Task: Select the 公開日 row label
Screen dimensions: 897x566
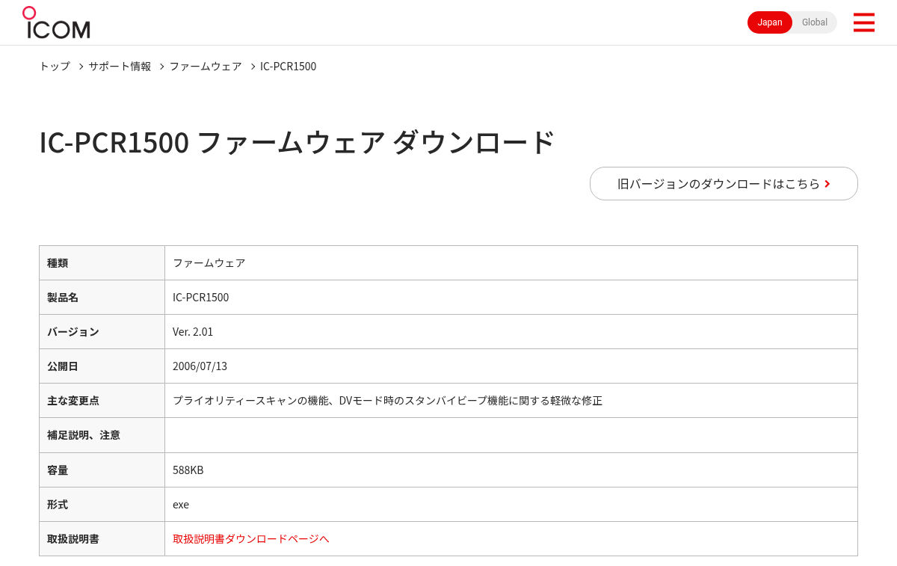Action: [63, 366]
